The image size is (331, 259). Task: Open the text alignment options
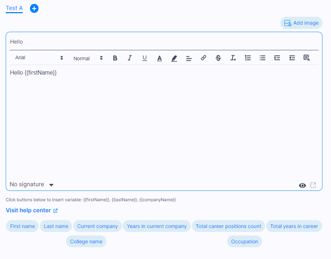189,58
